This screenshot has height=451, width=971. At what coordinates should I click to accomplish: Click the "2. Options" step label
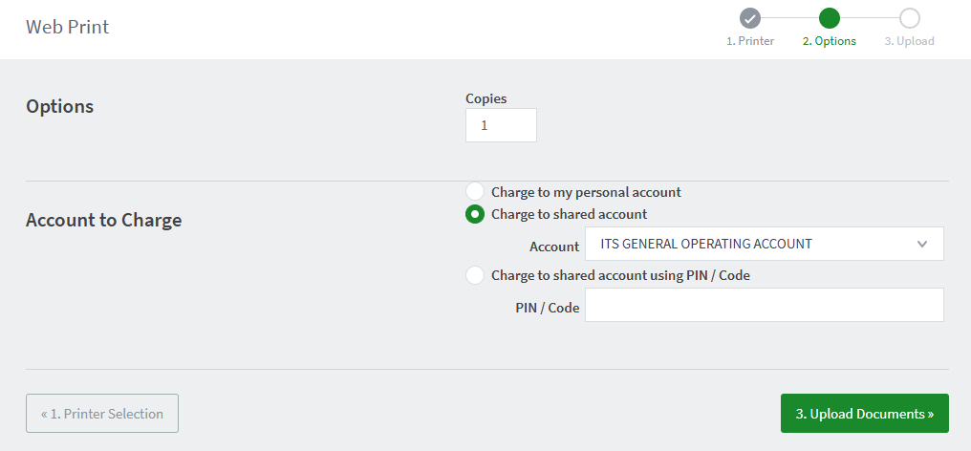[x=830, y=41]
